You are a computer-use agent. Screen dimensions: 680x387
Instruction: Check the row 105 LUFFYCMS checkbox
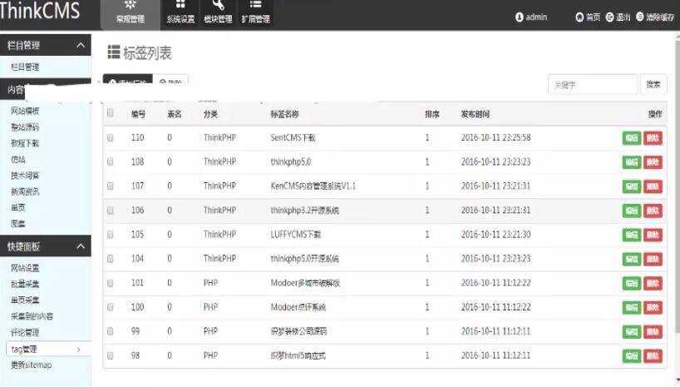[111, 235]
